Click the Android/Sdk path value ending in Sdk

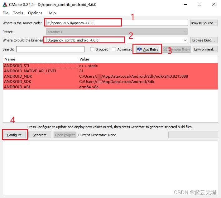point(117,81)
